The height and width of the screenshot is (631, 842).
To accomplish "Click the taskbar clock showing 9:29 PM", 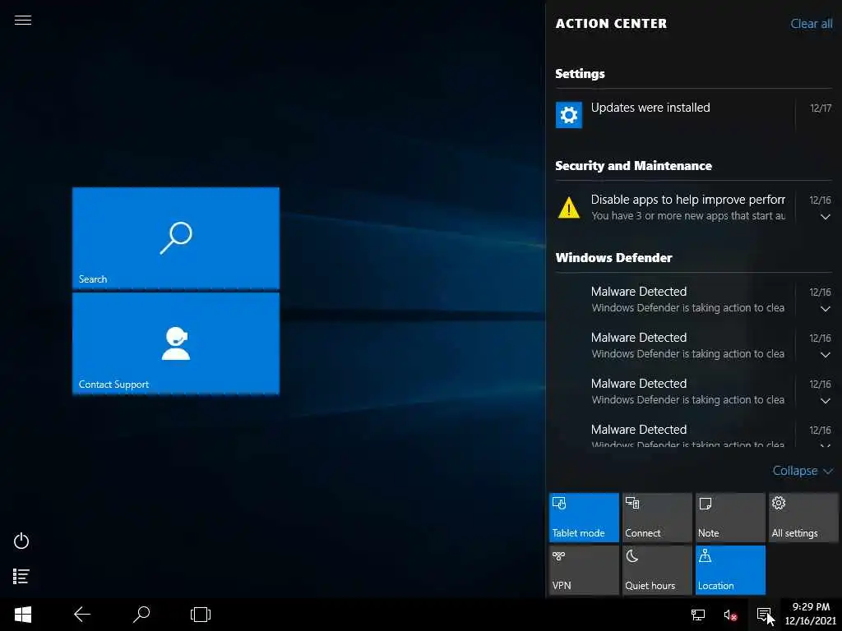I will 810,614.
